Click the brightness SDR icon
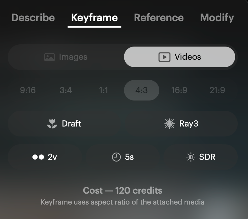 click(191, 157)
